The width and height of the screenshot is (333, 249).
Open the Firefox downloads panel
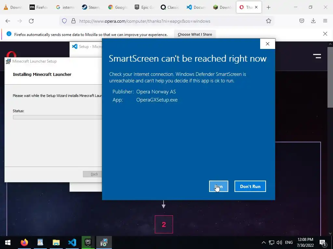click(x=313, y=21)
